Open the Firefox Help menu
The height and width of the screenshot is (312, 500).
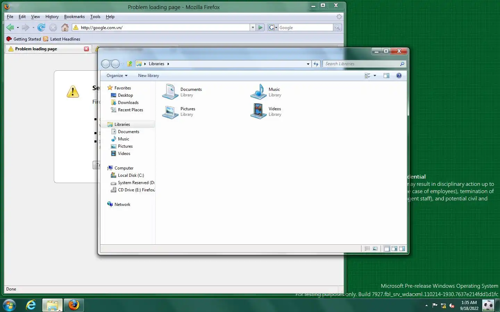(x=110, y=17)
